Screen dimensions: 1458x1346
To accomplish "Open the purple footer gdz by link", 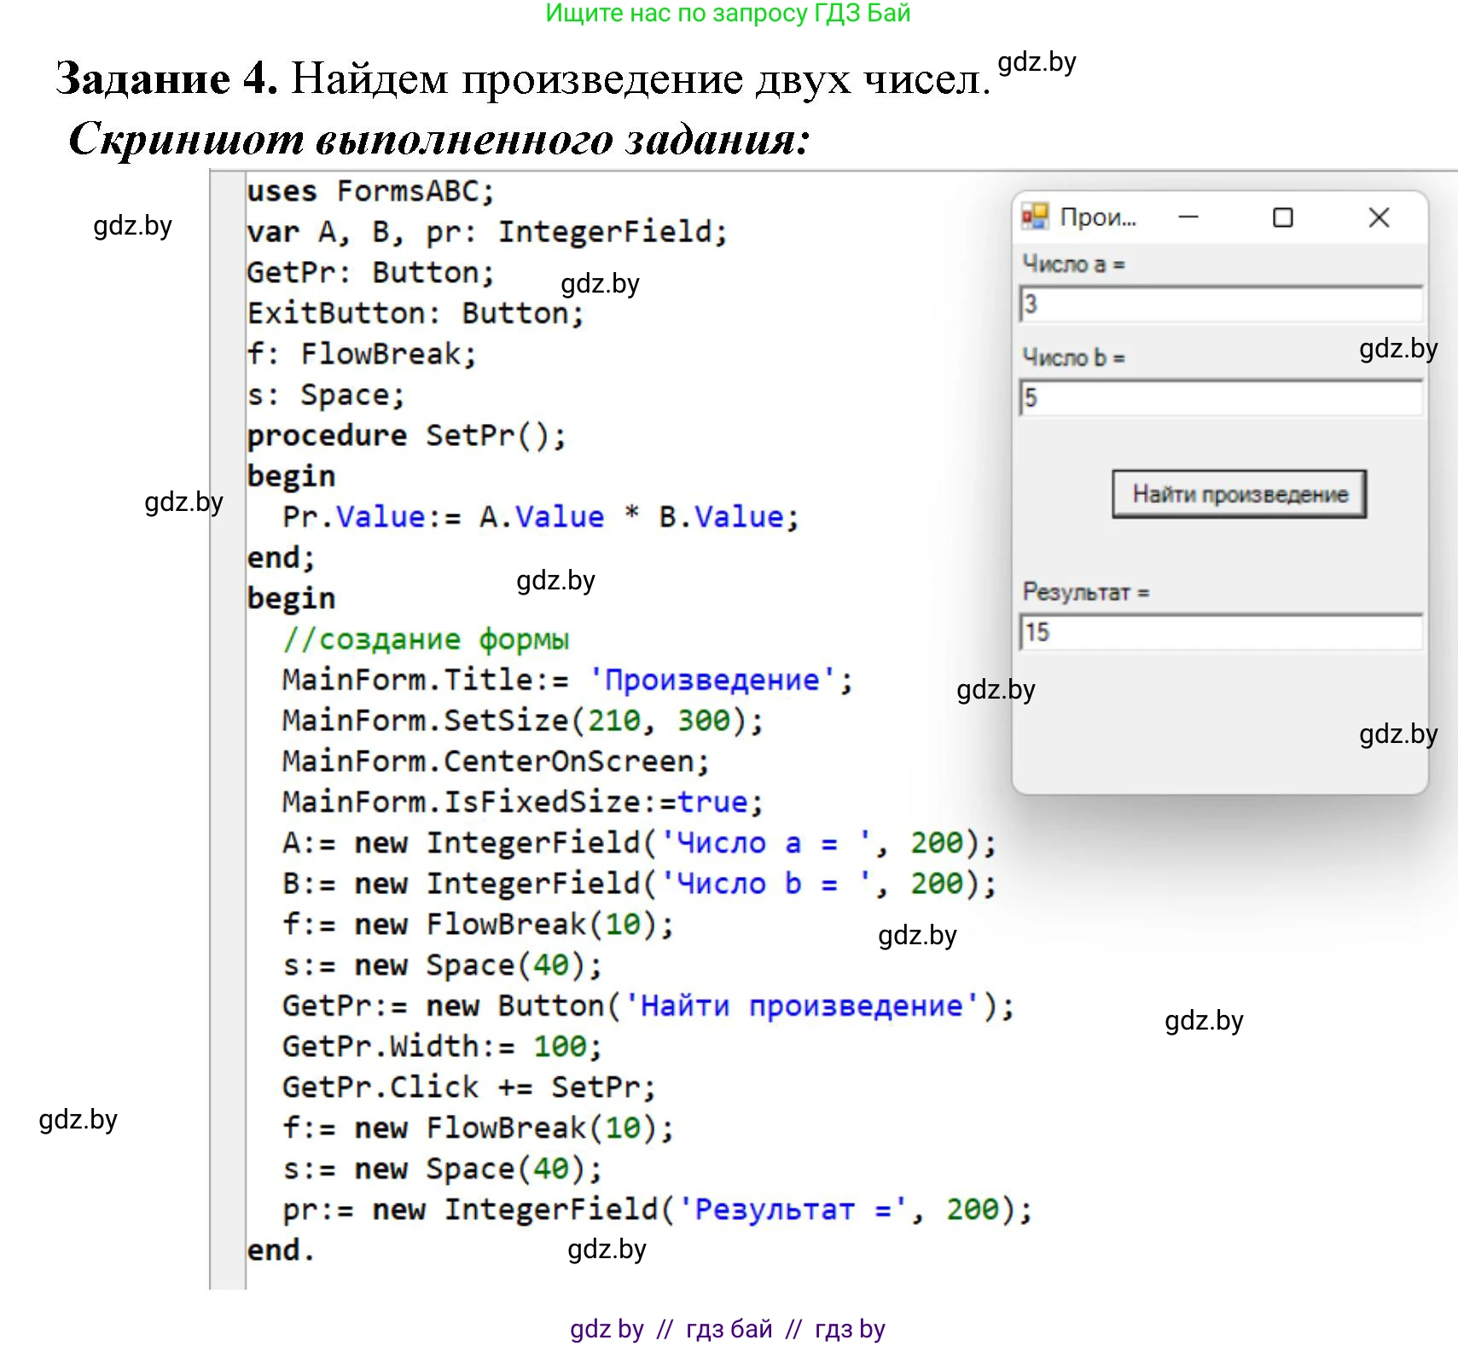I will 607,1329.
